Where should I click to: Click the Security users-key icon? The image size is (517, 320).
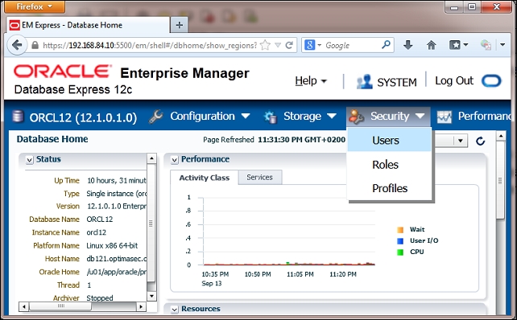(x=356, y=117)
